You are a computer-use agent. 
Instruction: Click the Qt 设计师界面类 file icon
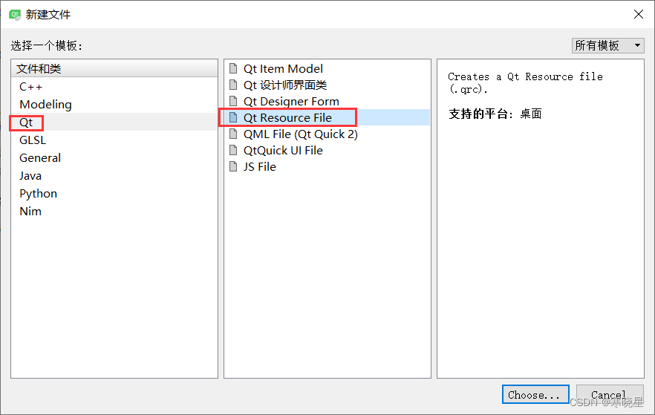click(x=233, y=85)
